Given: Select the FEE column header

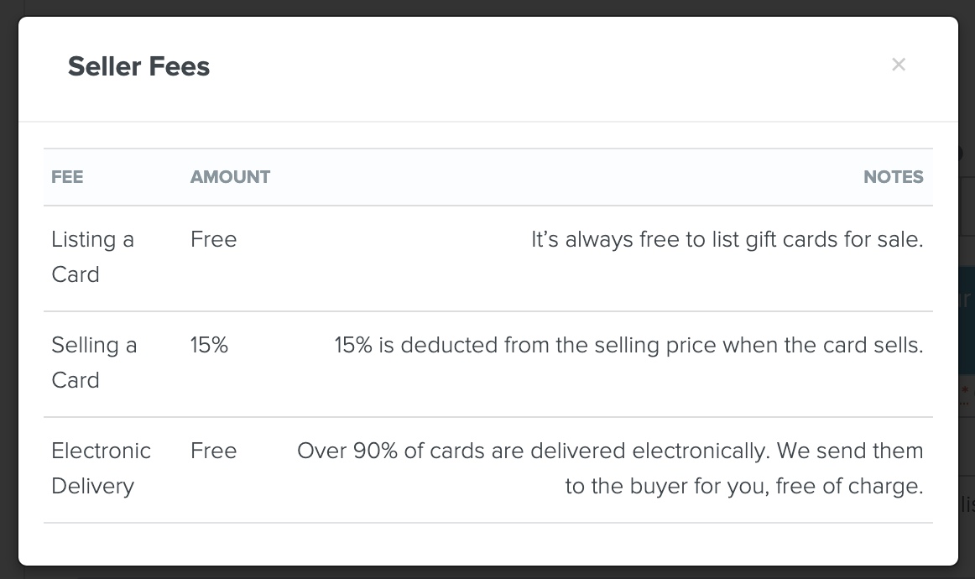Looking at the screenshot, I should [67, 177].
